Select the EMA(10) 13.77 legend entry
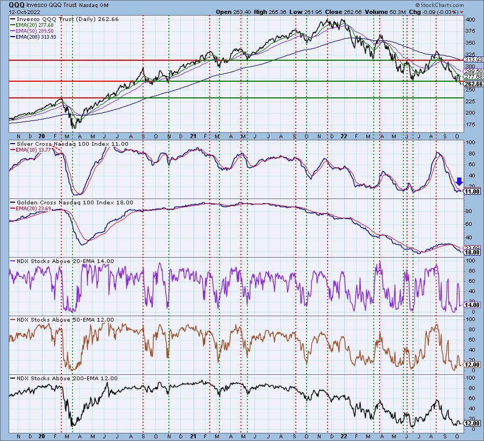Viewport: 484px width, 441px height. 31,150
